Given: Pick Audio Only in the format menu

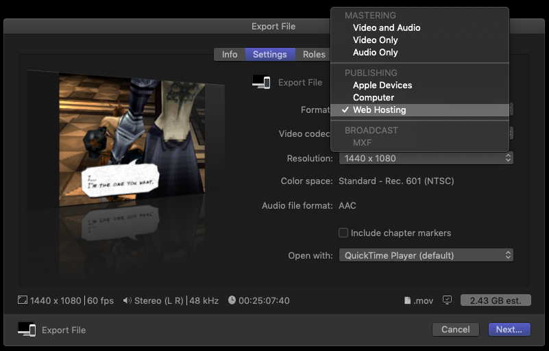Looking at the screenshot, I should (x=419, y=52).
